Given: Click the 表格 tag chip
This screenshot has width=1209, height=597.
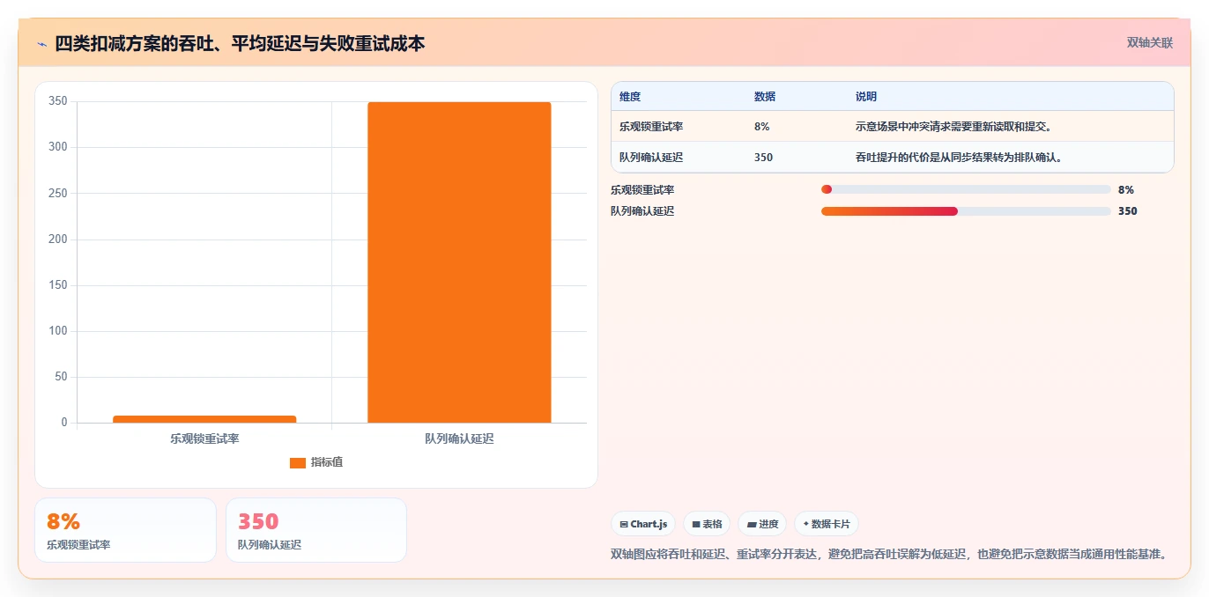Looking at the screenshot, I should point(707,524).
